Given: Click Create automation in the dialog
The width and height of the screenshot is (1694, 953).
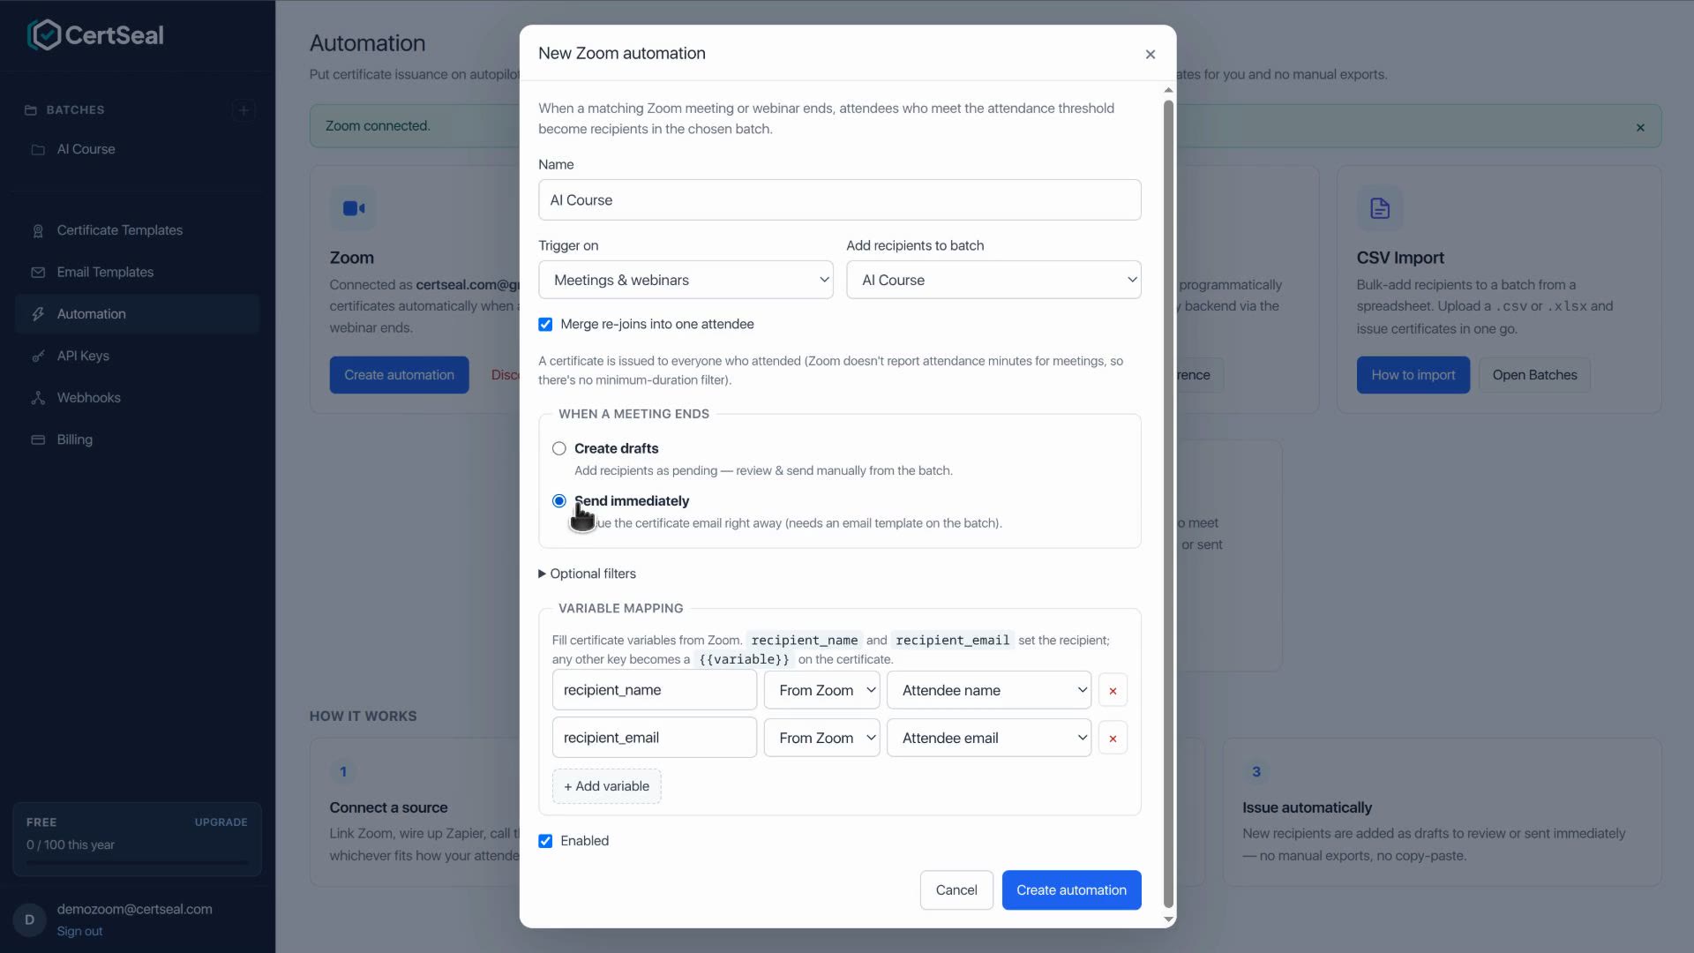Looking at the screenshot, I should click(x=1071, y=890).
